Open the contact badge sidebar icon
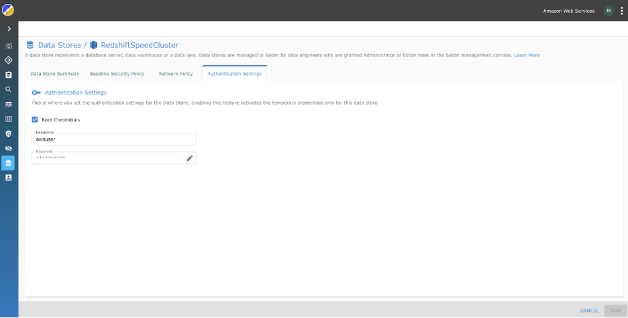Viewport: 628px width, 318px height. pyautogui.click(x=9, y=177)
